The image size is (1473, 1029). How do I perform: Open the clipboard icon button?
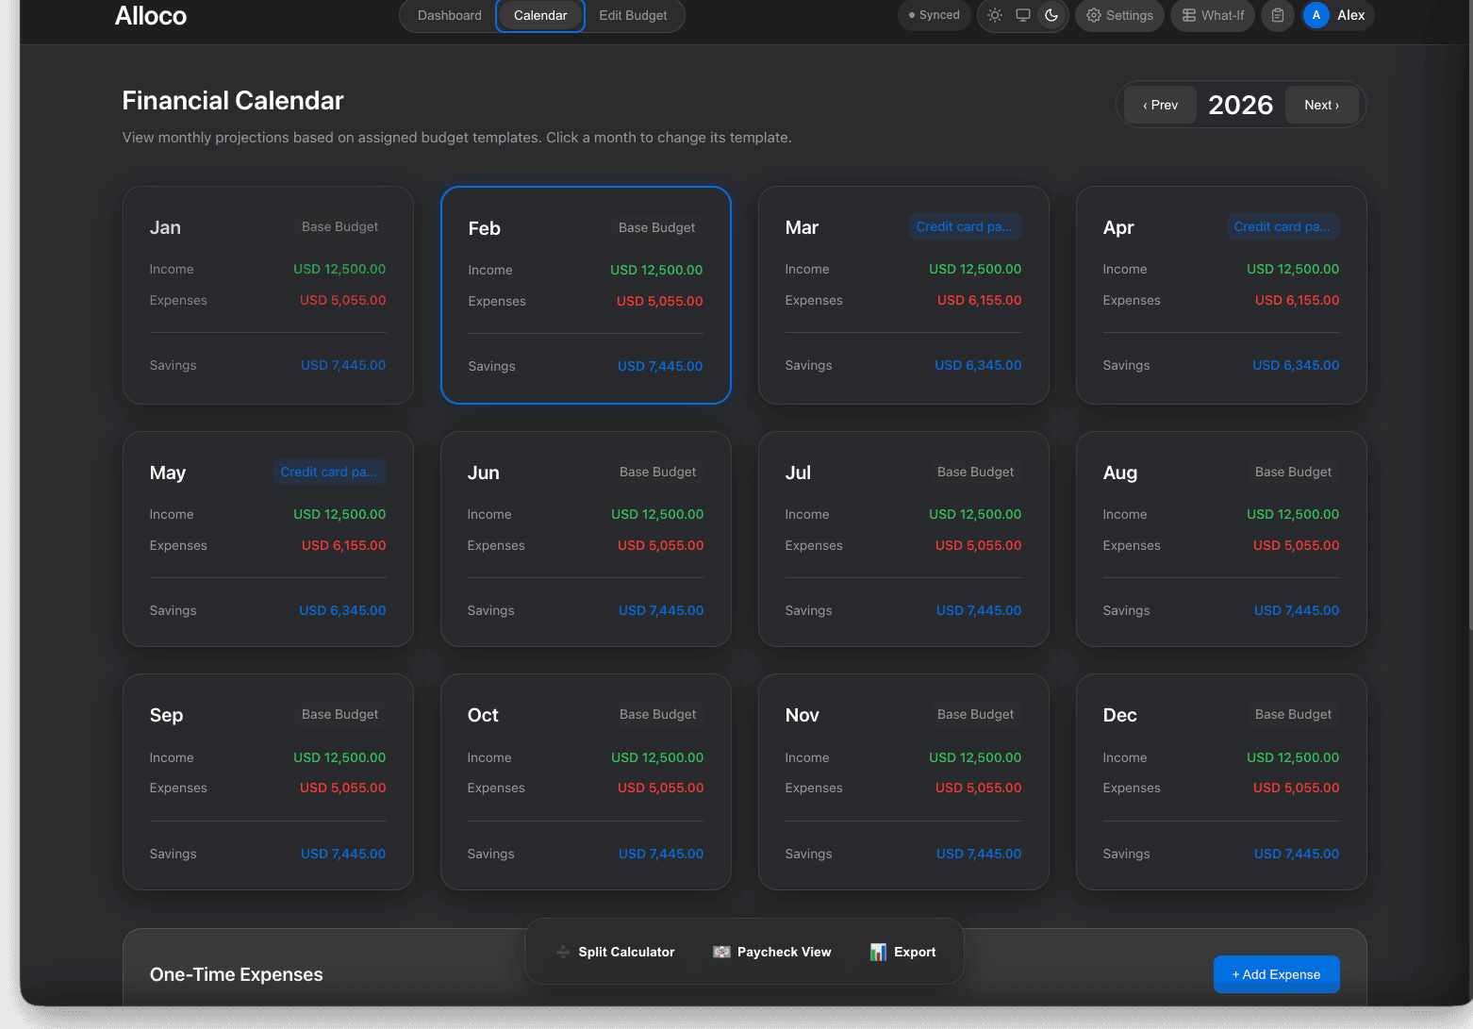[1278, 15]
